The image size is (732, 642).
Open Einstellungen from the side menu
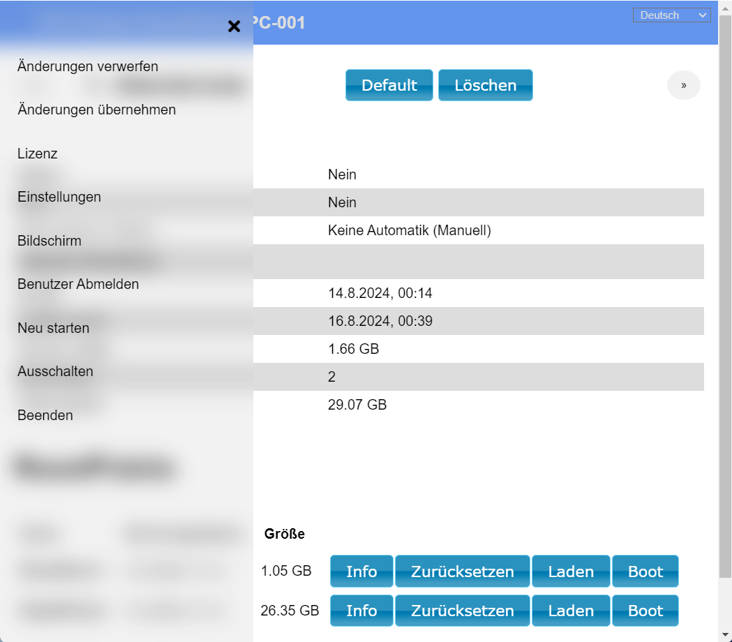pos(59,197)
